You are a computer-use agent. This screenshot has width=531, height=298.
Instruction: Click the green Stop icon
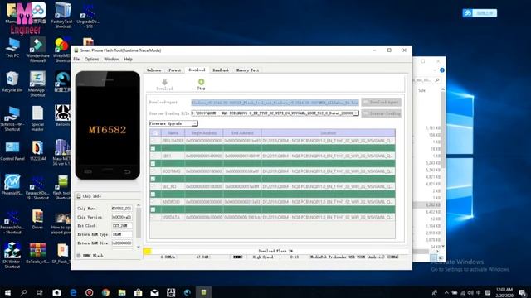click(x=201, y=82)
